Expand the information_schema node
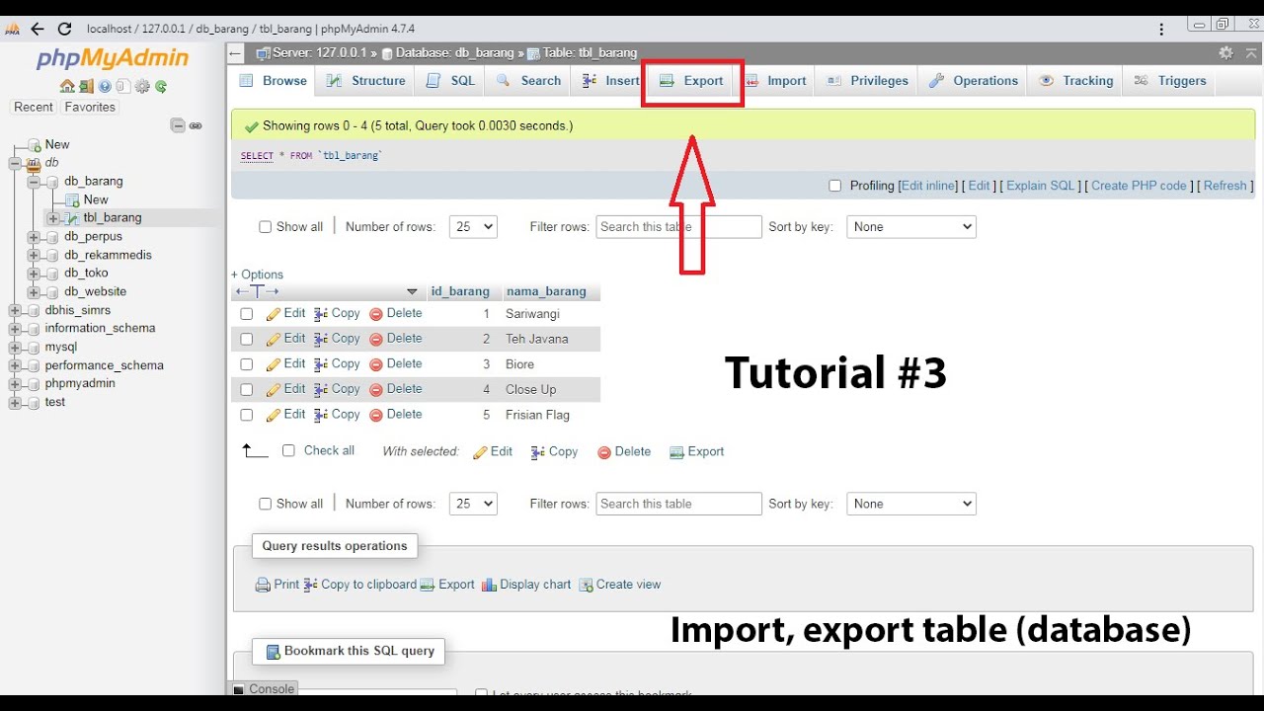 click(x=15, y=329)
